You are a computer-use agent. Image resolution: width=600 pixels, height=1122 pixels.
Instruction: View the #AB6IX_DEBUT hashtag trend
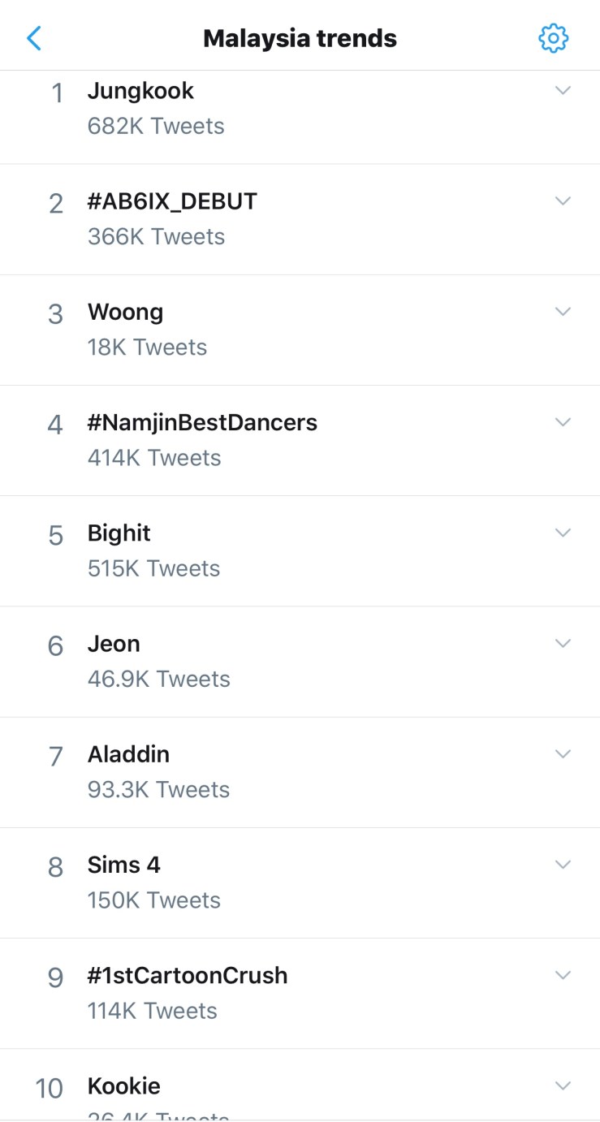172,202
